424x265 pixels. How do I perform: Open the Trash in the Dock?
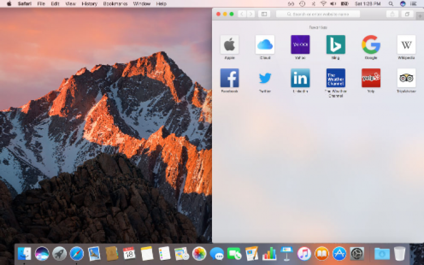point(400,254)
